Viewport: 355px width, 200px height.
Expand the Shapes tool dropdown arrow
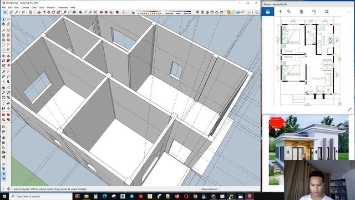pyautogui.click(x=34, y=12)
